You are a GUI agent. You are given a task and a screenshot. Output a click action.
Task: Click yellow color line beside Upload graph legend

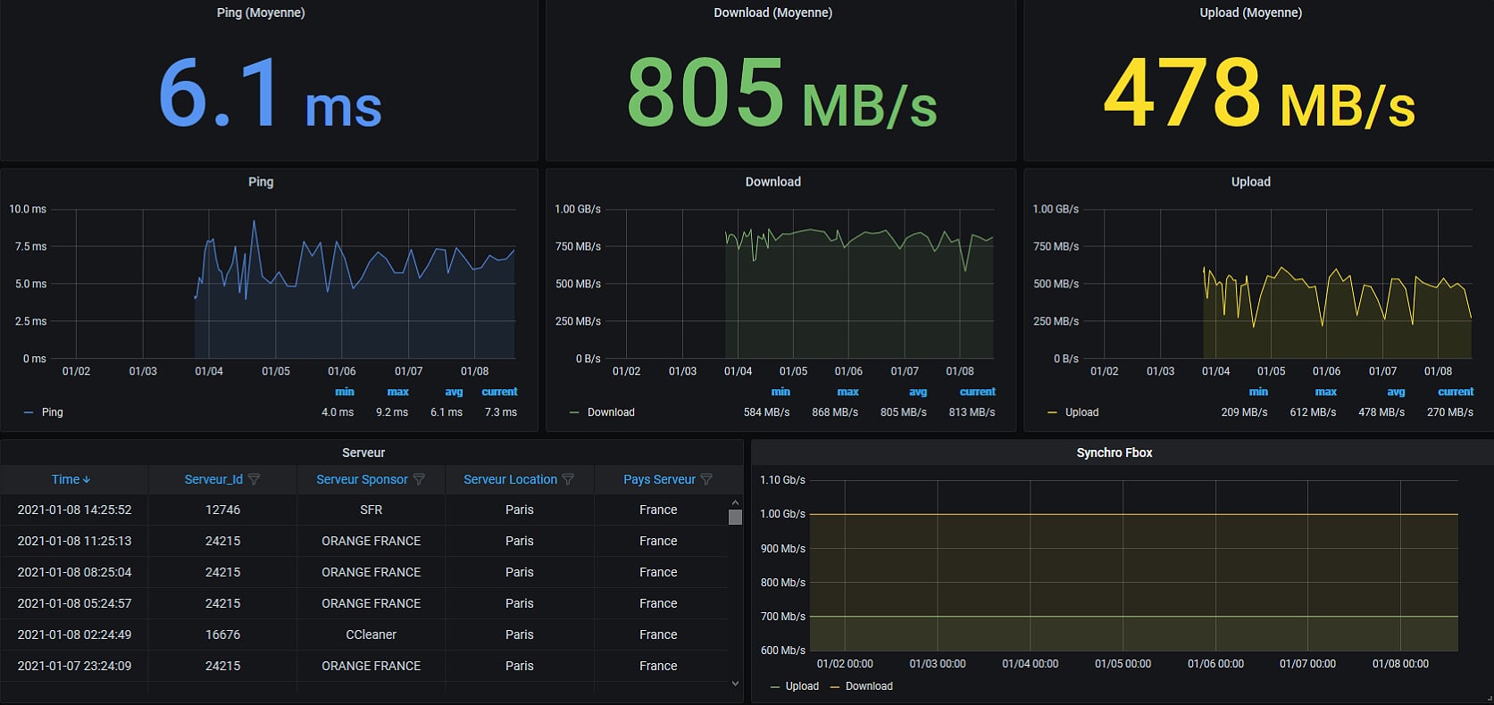pos(1052,412)
